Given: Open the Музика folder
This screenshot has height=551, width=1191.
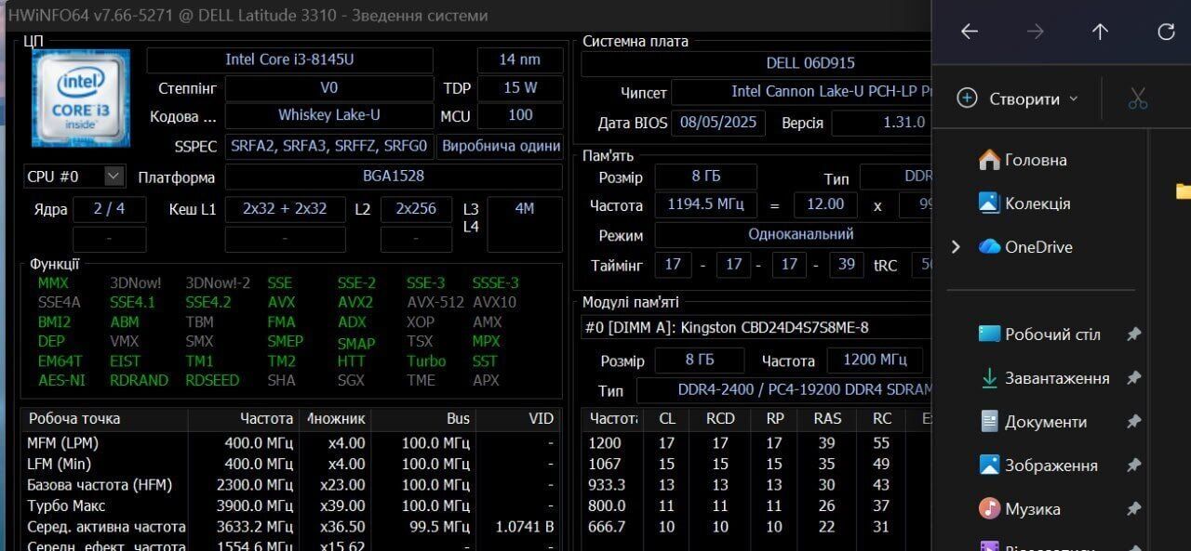Looking at the screenshot, I should [x=1032, y=509].
